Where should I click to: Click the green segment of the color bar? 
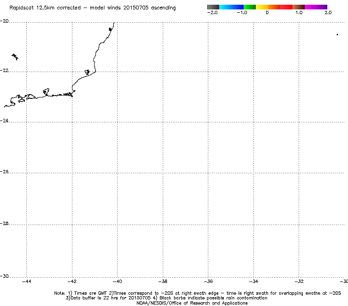click(x=250, y=7)
